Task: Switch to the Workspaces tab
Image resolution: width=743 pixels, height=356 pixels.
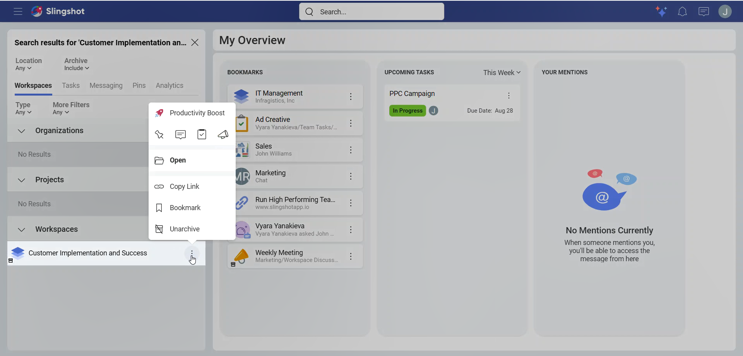Action: (x=33, y=86)
